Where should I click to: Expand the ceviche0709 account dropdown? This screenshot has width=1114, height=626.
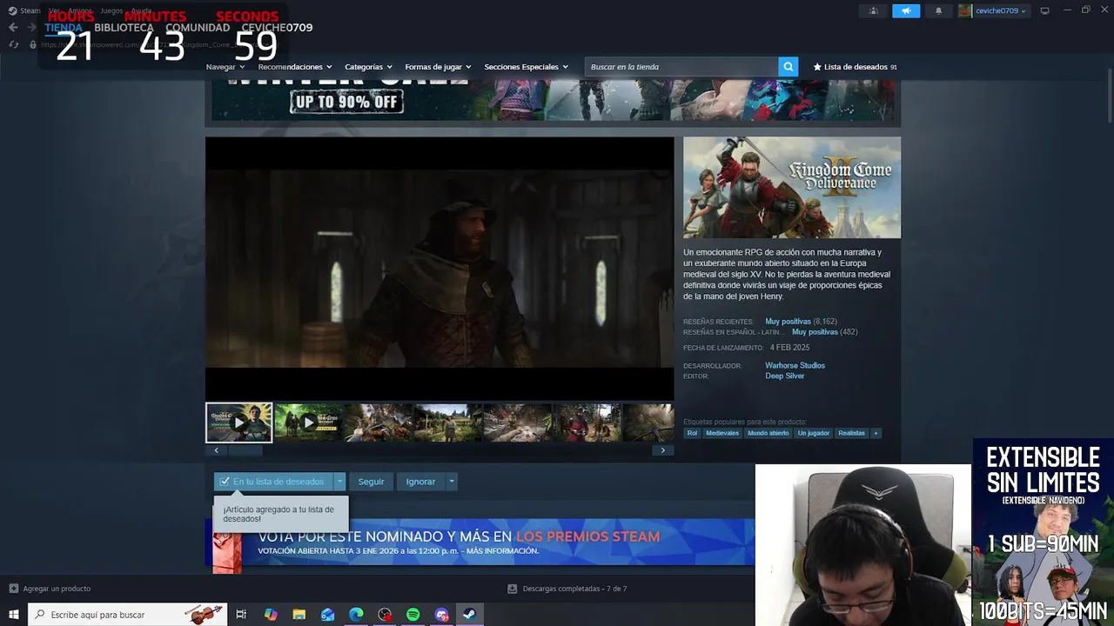(1023, 11)
